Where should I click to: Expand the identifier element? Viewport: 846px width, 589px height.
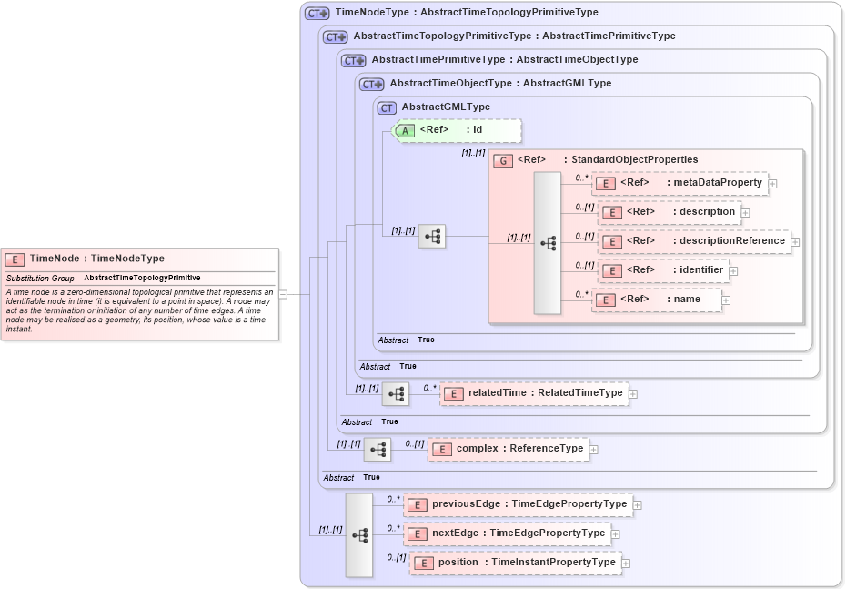[733, 271]
